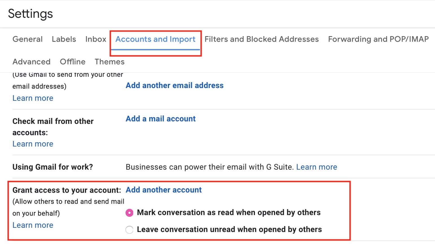Switch to the Labels tab
The image size is (435, 245).
(64, 39)
